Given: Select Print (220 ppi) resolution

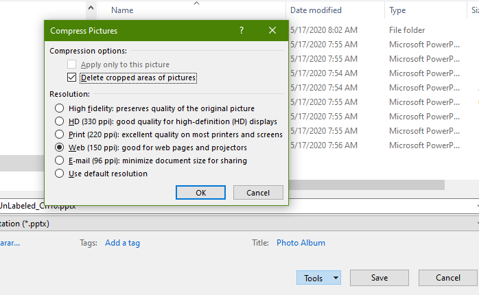Looking at the screenshot, I should (60, 134).
